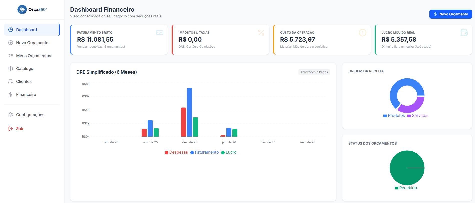The width and height of the screenshot is (475, 203).
Task: Click the R$ 5.723,97 operation cost value
Action: (298, 39)
